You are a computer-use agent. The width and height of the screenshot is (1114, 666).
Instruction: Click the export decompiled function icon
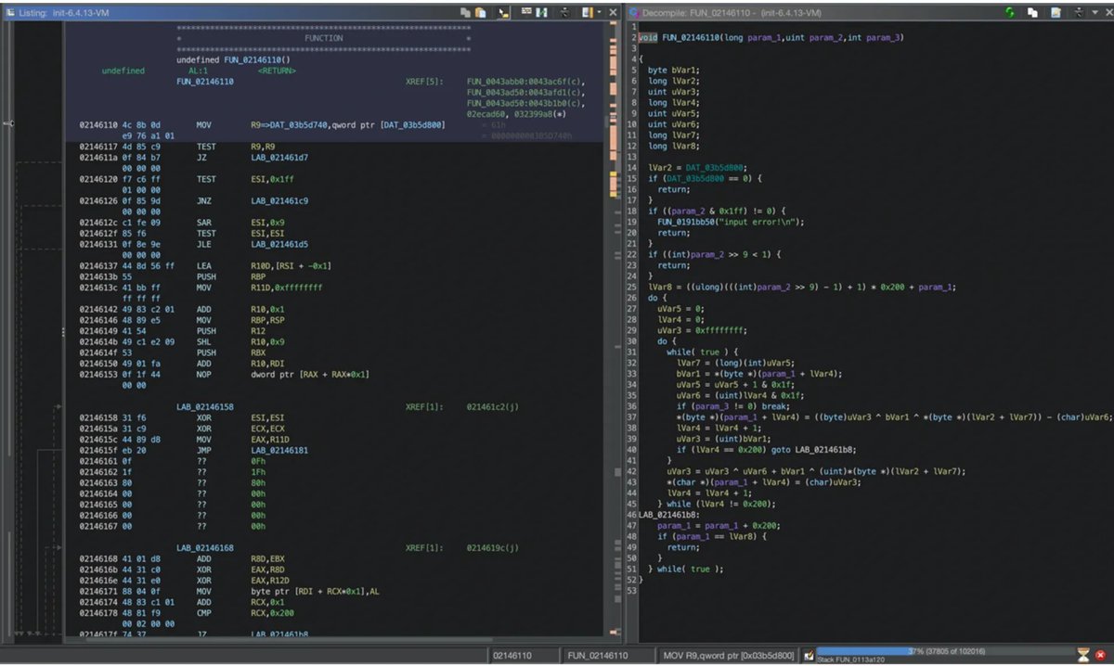1056,11
